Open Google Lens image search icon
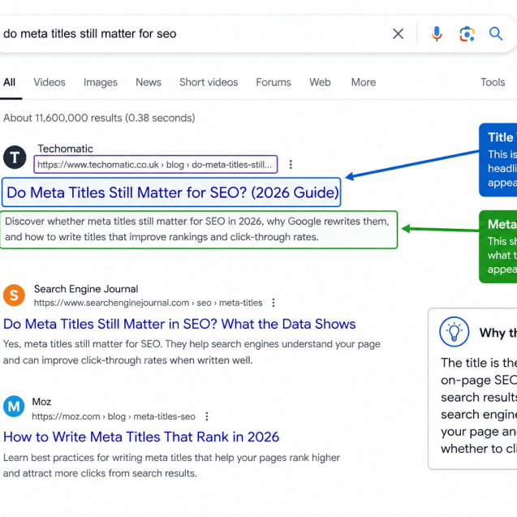Image resolution: width=517 pixels, height=517 pixels. tap(467, 34)
